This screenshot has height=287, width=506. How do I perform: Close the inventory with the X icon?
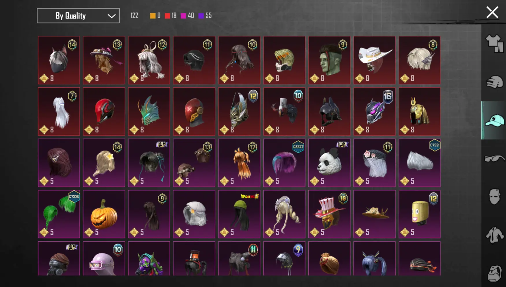[492, 12]
